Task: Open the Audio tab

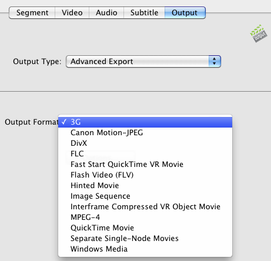Action: 106,13
